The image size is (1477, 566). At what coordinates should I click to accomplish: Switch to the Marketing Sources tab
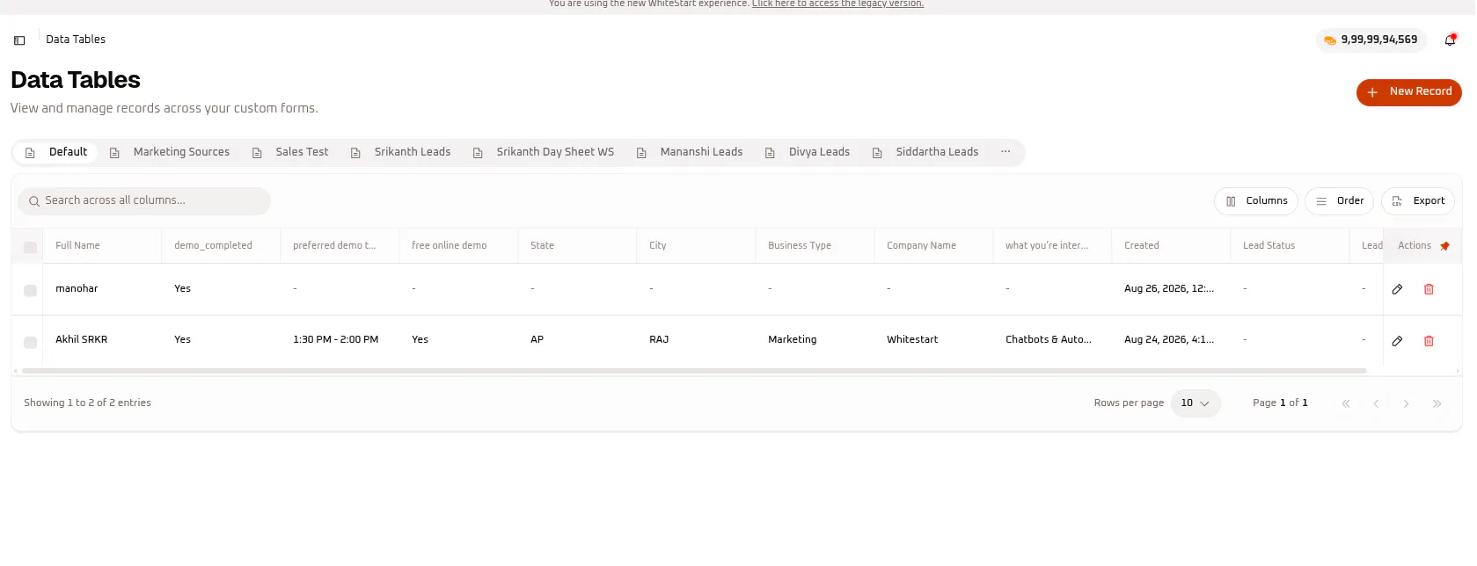tap(170, 152)
